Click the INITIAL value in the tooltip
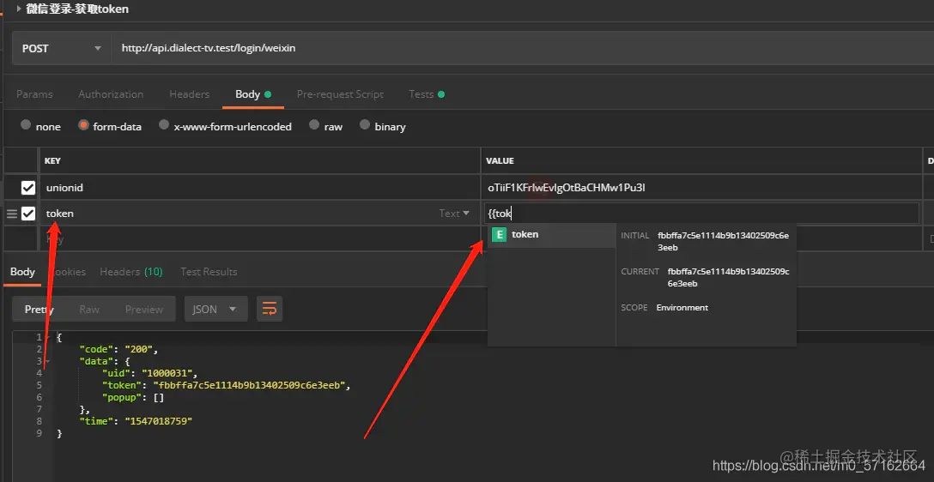The width and height of the screenshot is (934, 482). pyautogui.click(x=723, y=241)
